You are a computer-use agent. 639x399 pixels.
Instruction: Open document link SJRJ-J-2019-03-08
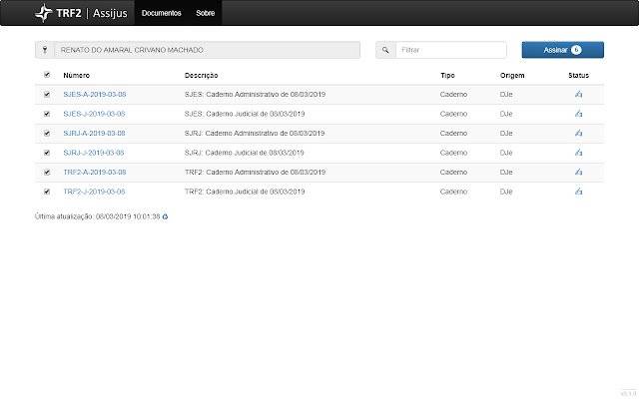(94, 153)
